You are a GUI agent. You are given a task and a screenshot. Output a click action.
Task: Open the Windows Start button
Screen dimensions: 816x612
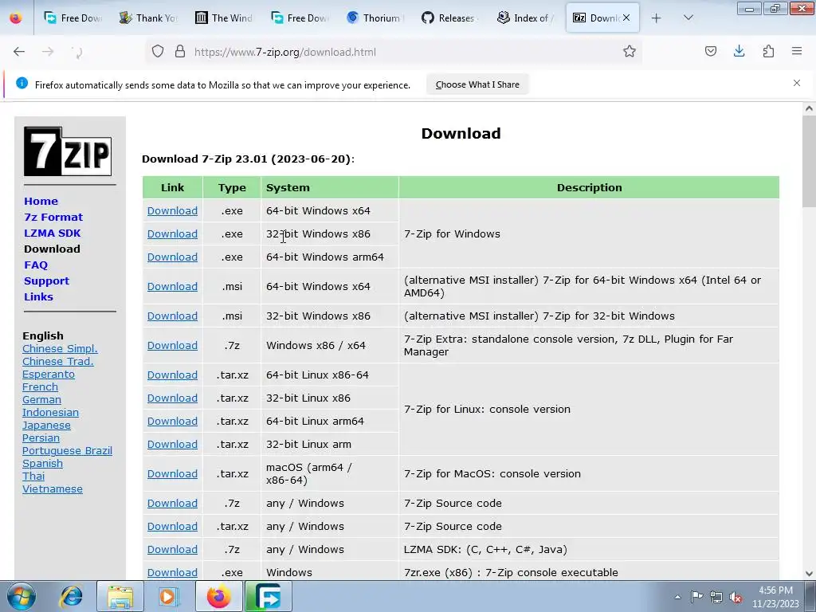[x=22, y=596]
